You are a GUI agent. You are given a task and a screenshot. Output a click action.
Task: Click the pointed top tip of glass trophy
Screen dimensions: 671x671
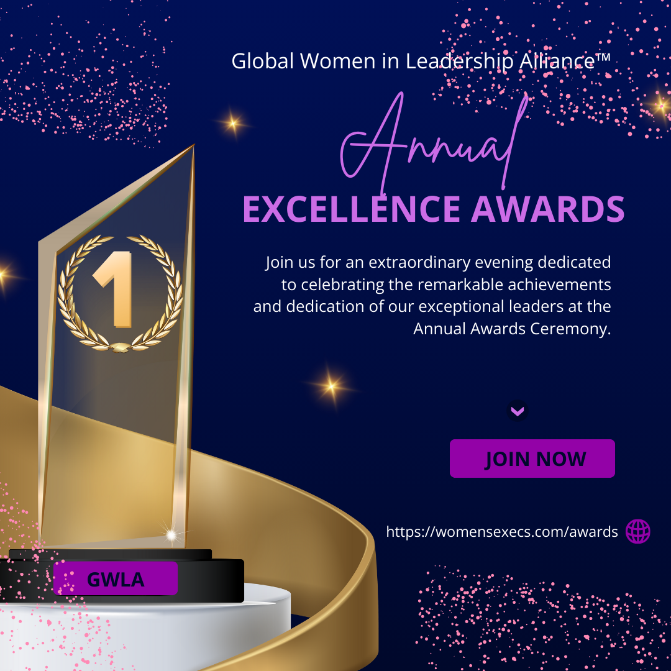(x=191, y=147)
